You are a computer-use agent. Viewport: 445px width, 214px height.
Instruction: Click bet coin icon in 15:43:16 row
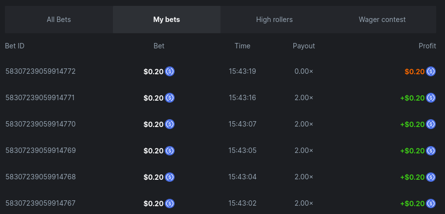tap(170, 98)
